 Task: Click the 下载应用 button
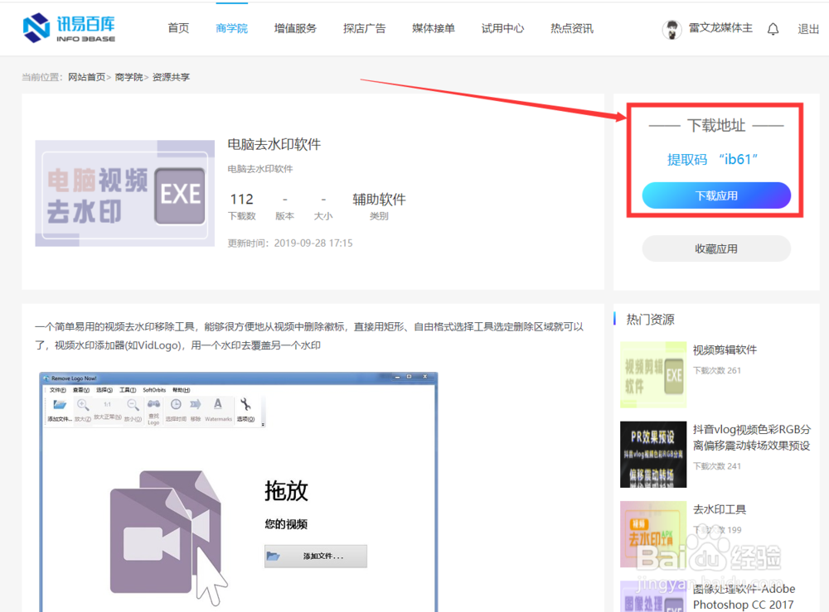coord(716,195)
